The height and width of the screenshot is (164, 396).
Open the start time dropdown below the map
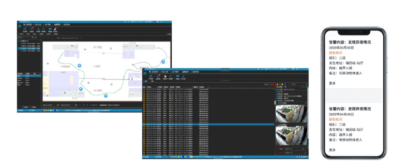(51, 105)
